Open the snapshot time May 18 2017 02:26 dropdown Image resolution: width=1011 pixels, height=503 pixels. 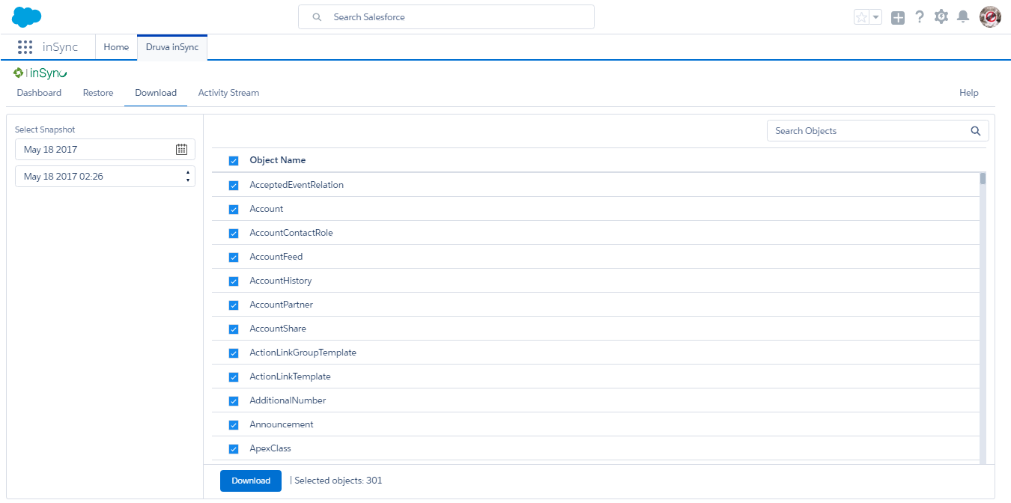105,177
